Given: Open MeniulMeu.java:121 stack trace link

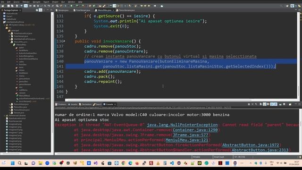Looking at the screenshot, I should coord(187,140).
